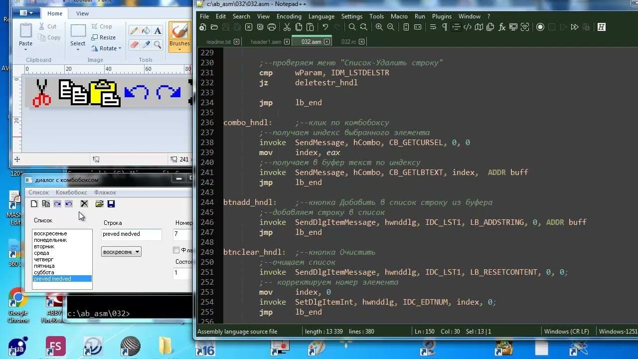Undo the last edit in Notepad++
Screen dimensions: 638x359
click(x=325, y=27)
